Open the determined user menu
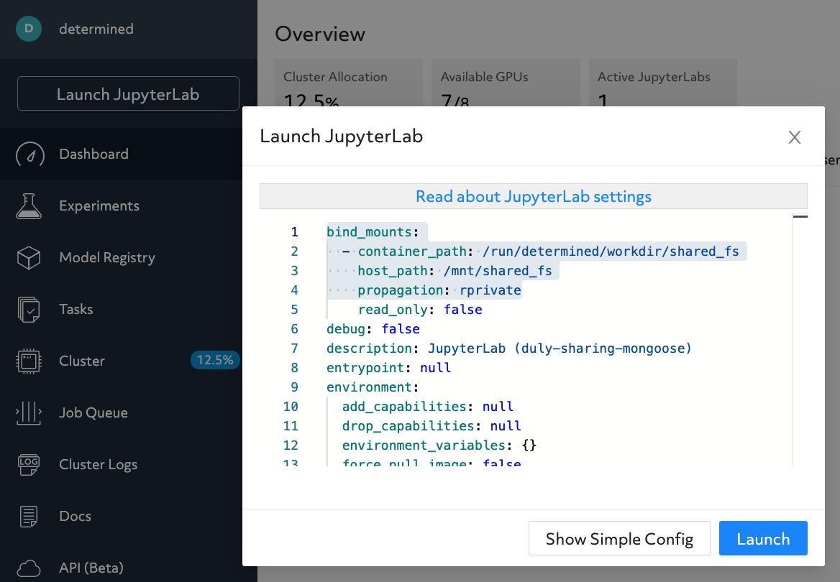This screenshot has height=582, width=840. click(x=96, y=29)
